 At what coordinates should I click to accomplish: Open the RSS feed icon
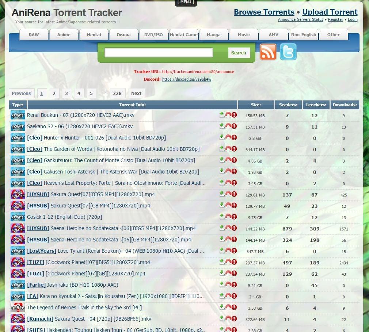tap(268, 52)
